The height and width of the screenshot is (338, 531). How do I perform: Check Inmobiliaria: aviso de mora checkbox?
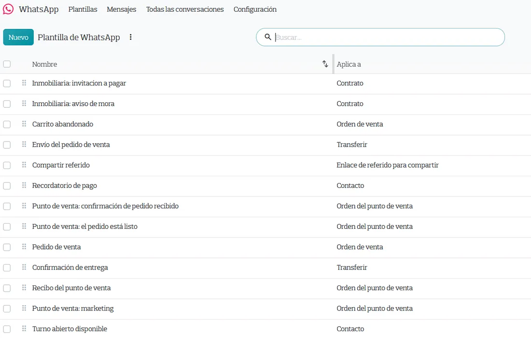pos(7,104)
